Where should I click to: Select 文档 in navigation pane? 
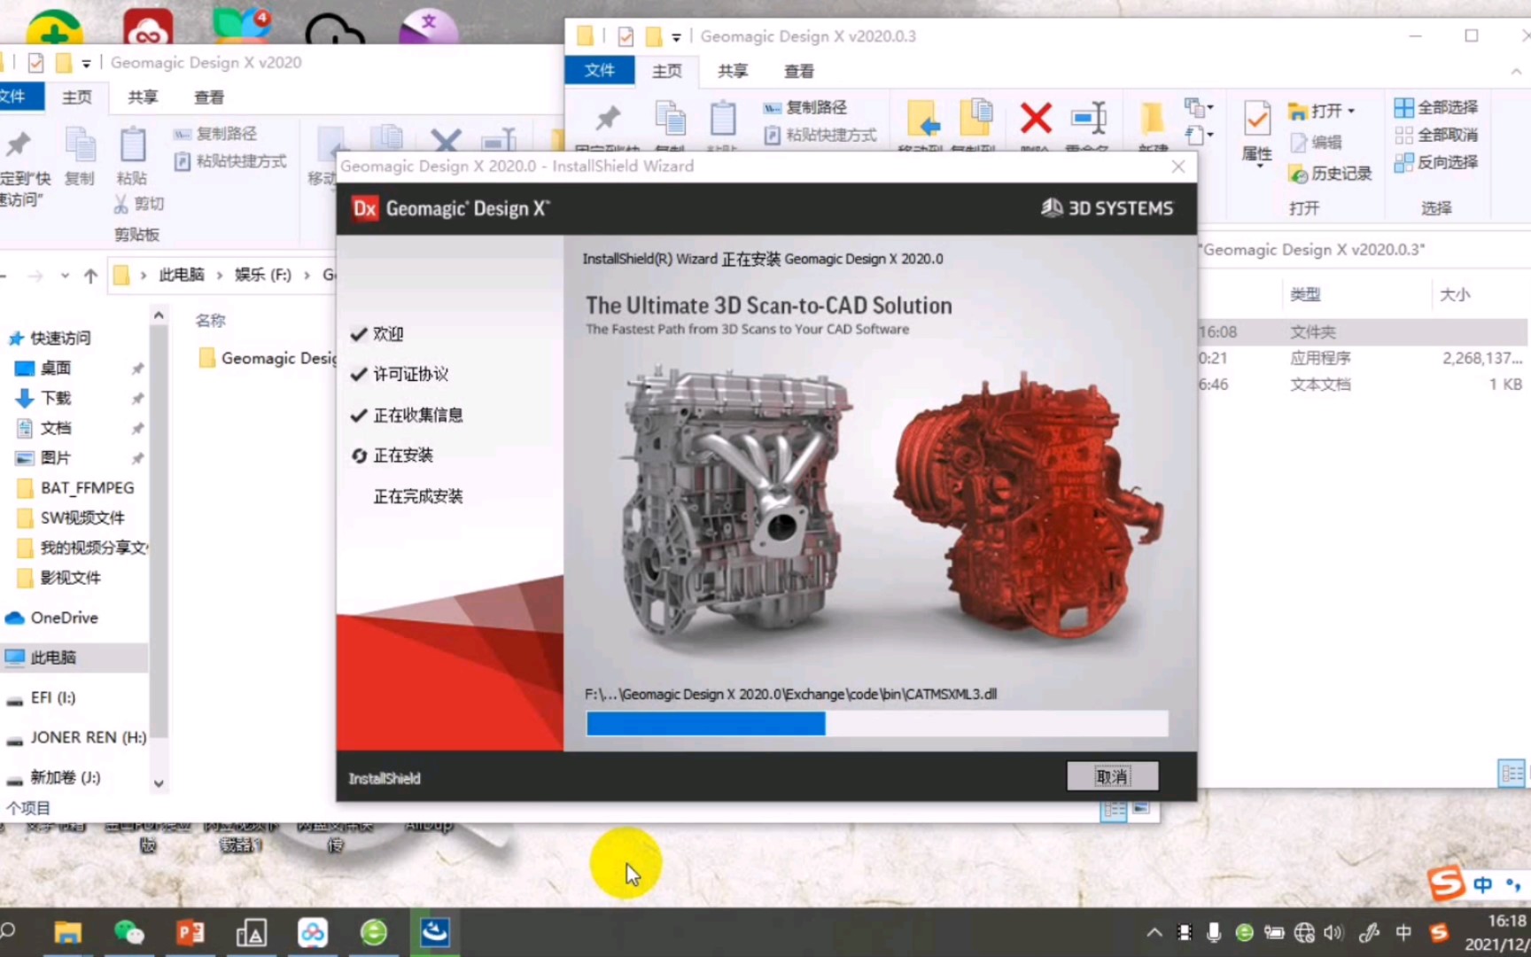[55, 428]
